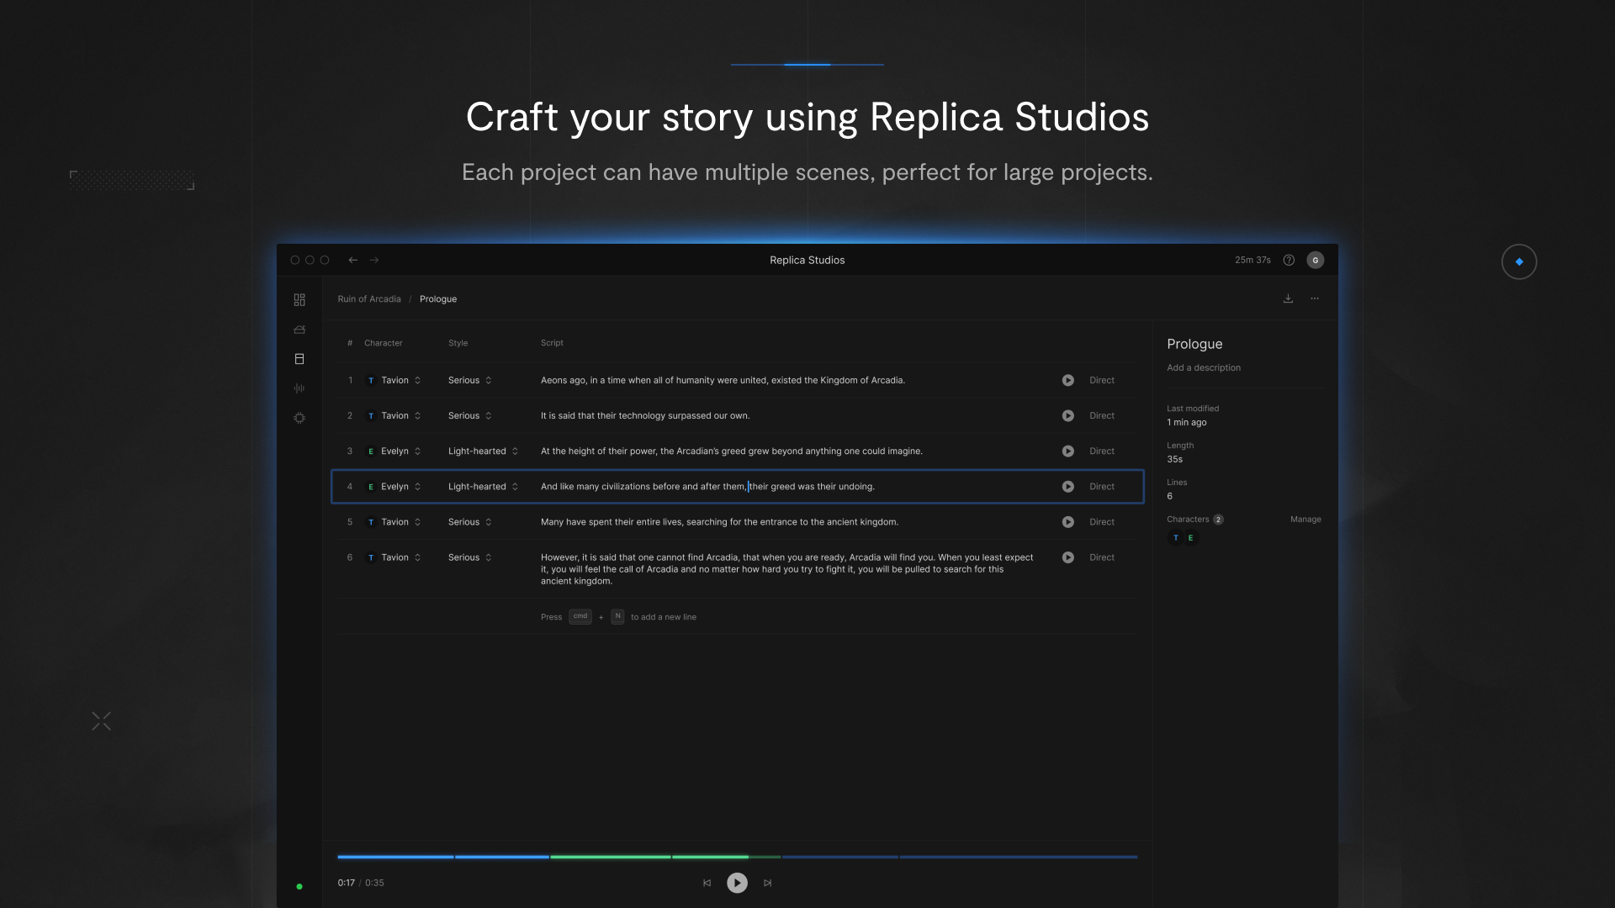Go back with the left arrow
Viewport: 1615px width, 908px height.
click(353, 261)
